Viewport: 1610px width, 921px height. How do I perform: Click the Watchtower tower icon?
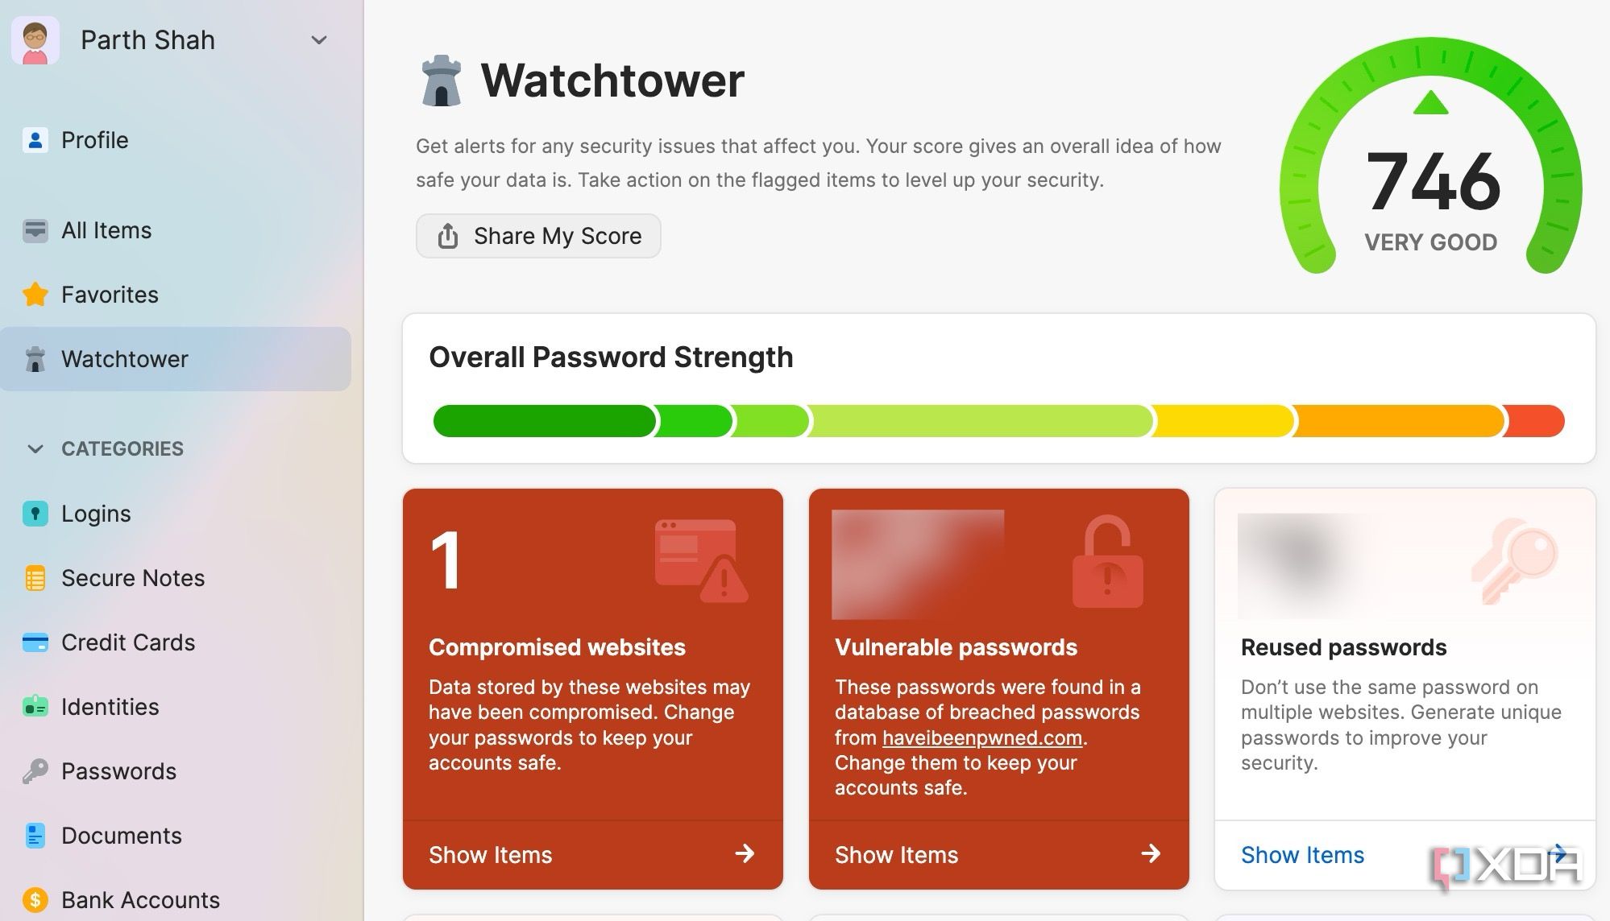click(35, 359)
